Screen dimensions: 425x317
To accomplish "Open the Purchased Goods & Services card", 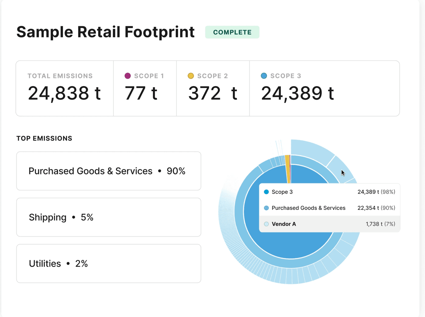I will coord(109,171).
